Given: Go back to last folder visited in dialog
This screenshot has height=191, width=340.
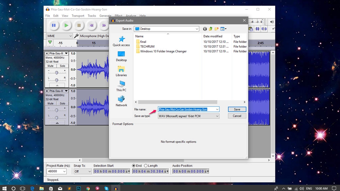Looking at the screenshot, I should click(205, 29).
